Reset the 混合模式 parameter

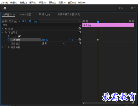(x=80, y=43)
